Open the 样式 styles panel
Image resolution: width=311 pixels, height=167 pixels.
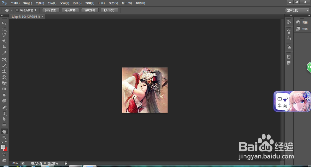302,29
